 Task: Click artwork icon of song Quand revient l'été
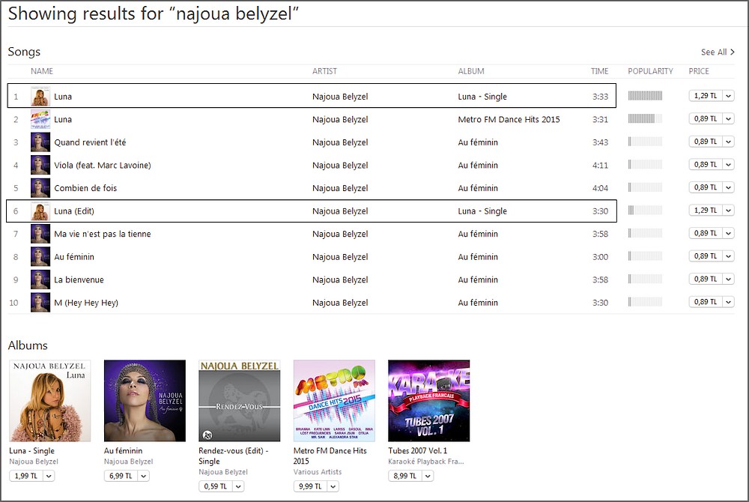[x=40, y=142]
